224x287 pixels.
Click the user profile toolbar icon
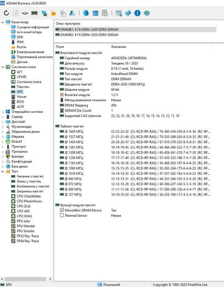[72, 13]
